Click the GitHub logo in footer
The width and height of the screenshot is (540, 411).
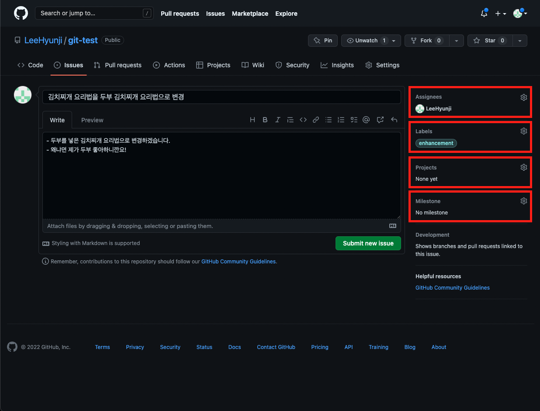click(12, 347)
